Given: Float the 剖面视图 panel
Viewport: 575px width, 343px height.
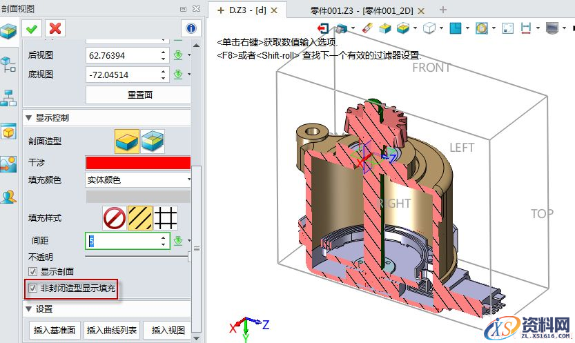Looking at the screenshot, I should click(183, 8).
